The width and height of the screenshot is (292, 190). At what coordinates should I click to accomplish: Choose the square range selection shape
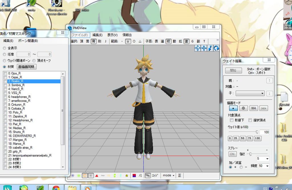click(128, 41)
